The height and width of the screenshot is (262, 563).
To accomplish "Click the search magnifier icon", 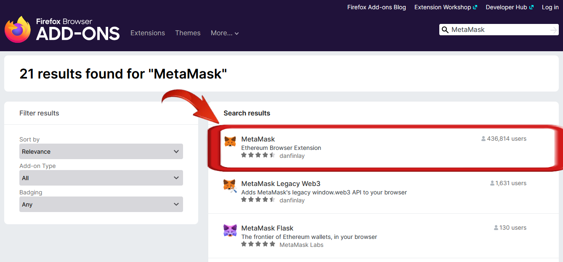I will 445,30.
